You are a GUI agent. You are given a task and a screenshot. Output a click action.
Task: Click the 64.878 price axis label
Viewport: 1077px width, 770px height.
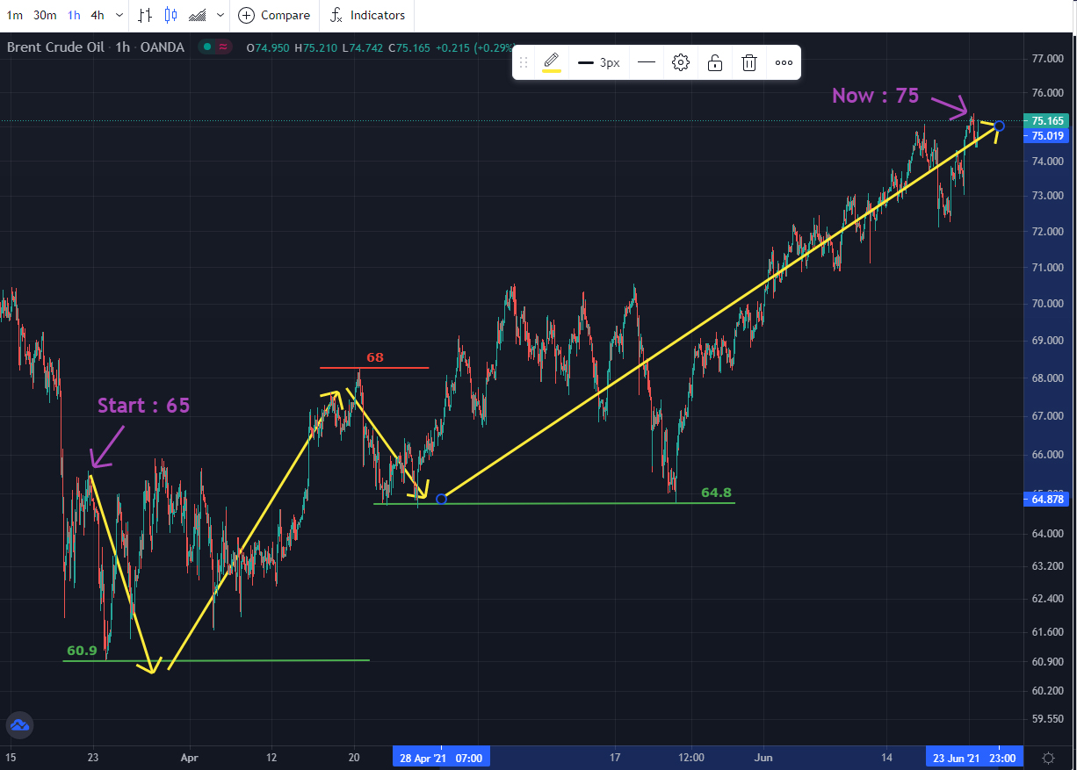1048,499
